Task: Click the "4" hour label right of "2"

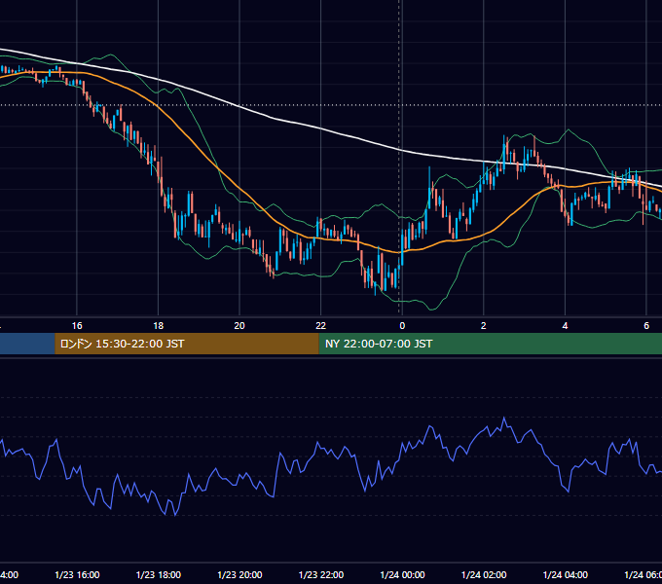Action: (565, 326)
